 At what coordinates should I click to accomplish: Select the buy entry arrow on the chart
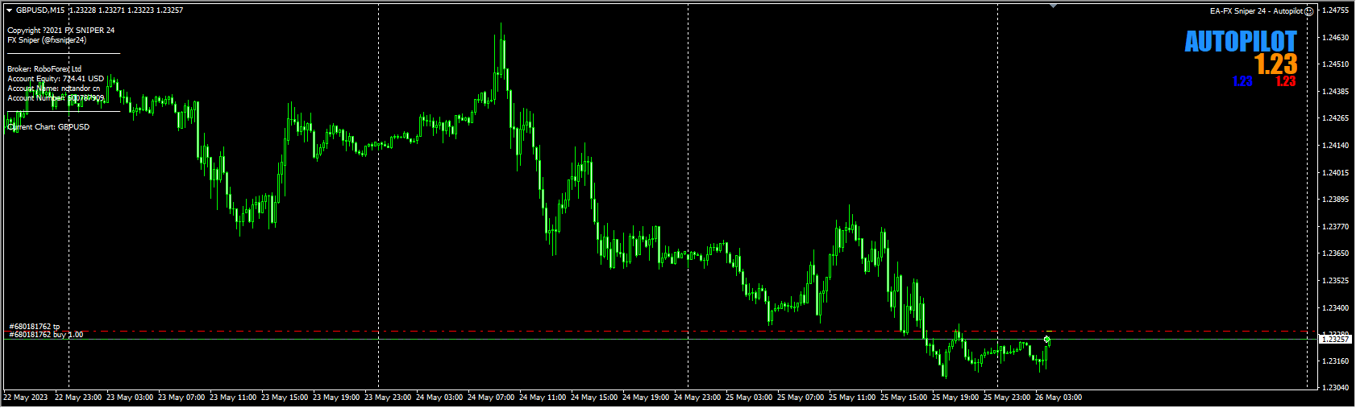[1047, 340]
